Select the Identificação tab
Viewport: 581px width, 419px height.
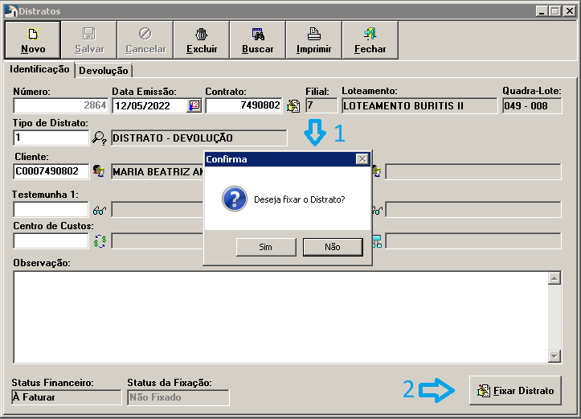(x=39, y=70)
